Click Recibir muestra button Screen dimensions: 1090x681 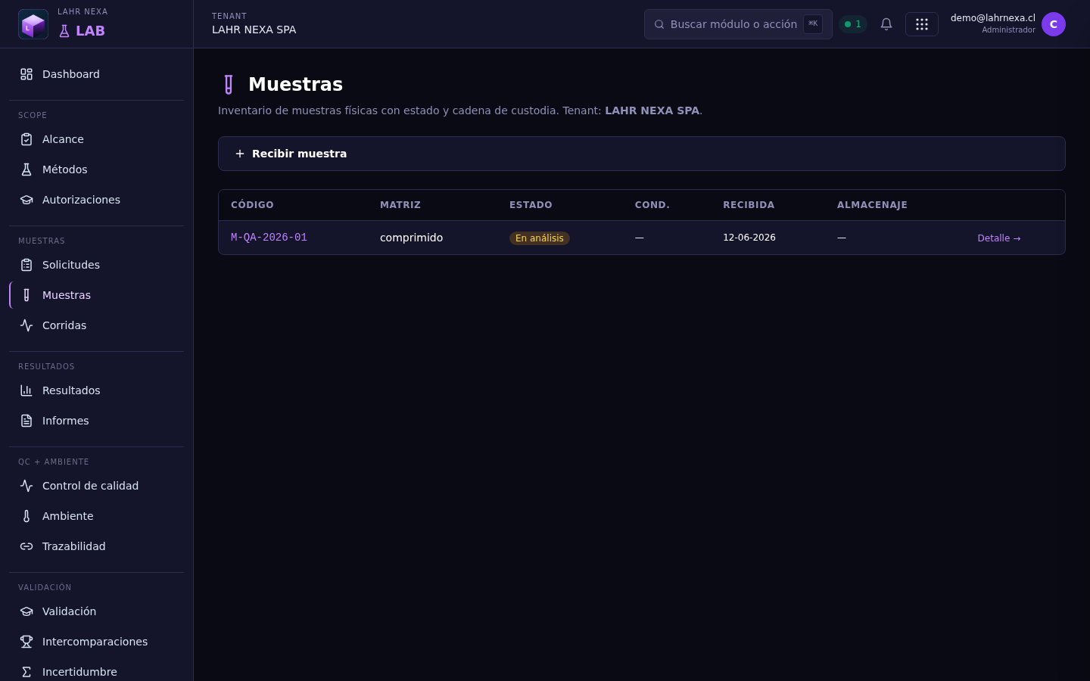642,154
